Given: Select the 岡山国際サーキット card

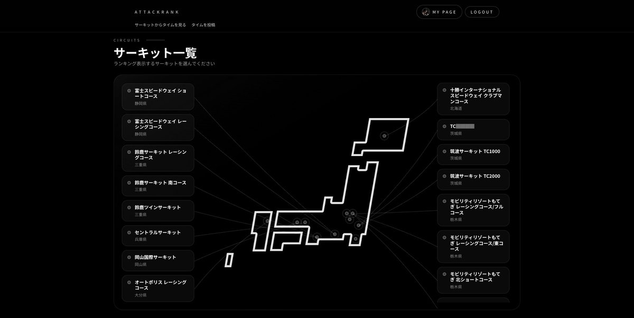Looking at the screenshot, I should [158, 261].
